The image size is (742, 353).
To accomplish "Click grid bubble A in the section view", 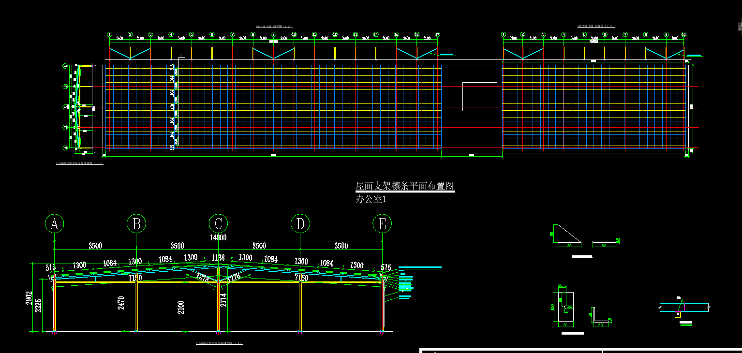I will (x=54, y=224).
